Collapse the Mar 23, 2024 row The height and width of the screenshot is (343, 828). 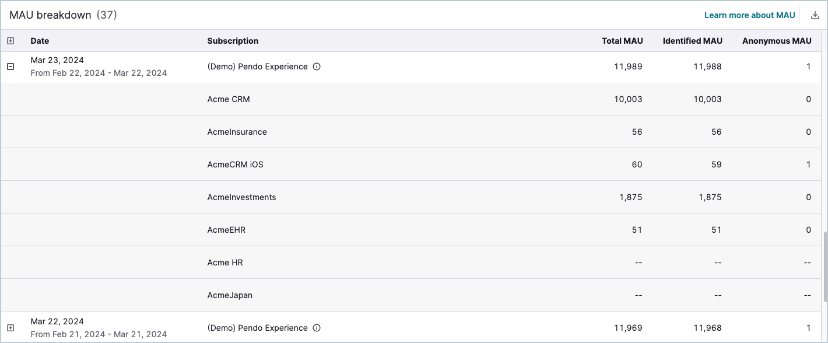tap(10, 66)
